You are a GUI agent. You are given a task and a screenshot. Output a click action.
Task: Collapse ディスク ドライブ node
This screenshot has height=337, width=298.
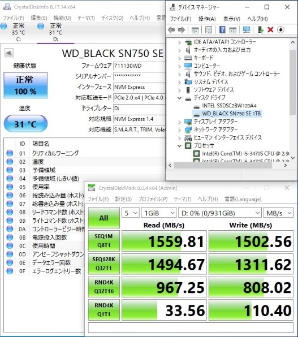(179, 98)
